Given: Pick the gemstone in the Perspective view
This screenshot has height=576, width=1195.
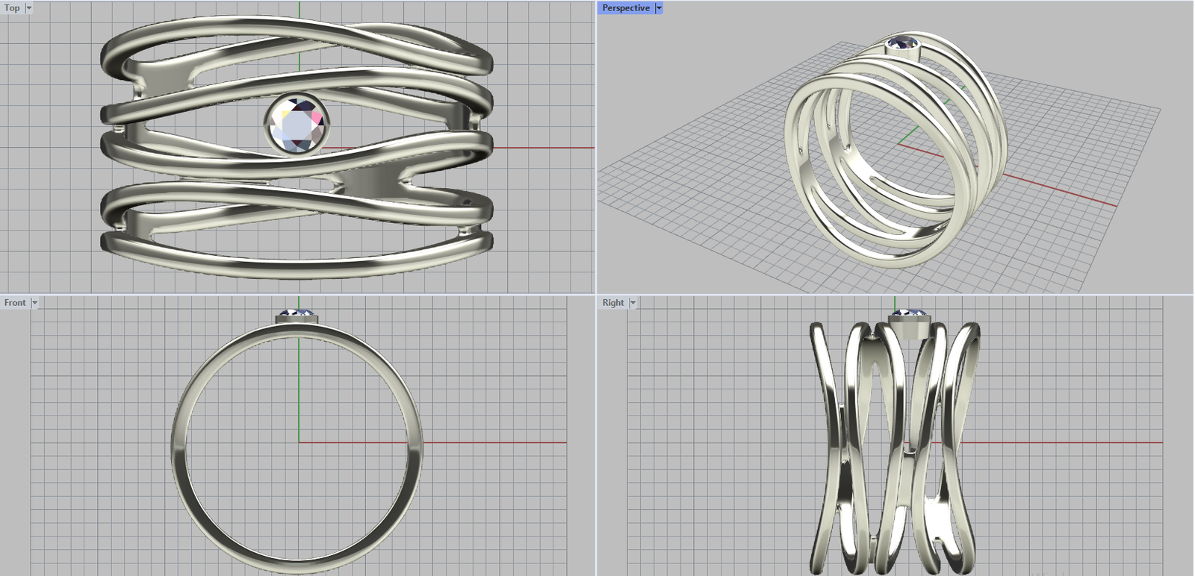Looking at the screenshot, I should pos(902,43).
